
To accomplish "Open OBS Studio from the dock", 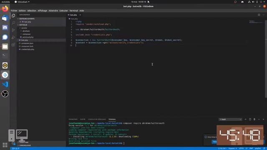I will (x=5, y=94).
